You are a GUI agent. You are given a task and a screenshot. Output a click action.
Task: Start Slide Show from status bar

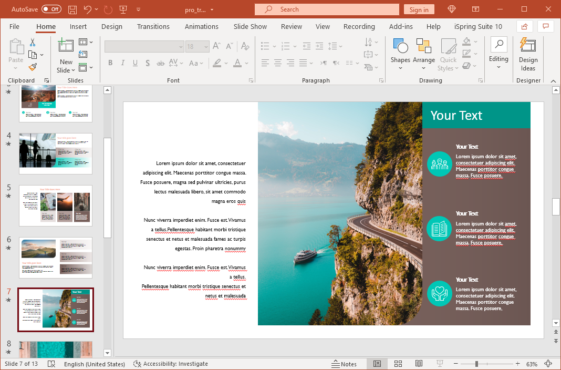coord(440,364)
